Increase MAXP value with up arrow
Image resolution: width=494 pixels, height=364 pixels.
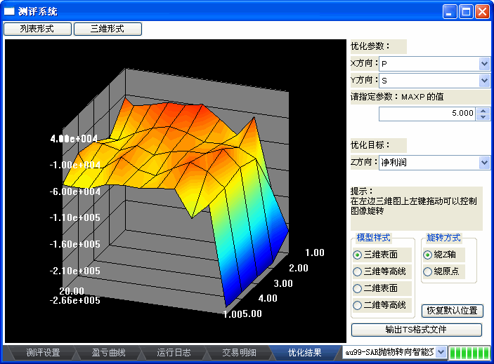pos(483,110)
